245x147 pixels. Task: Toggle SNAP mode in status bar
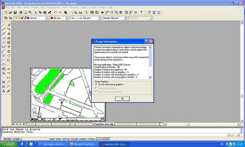52,139
